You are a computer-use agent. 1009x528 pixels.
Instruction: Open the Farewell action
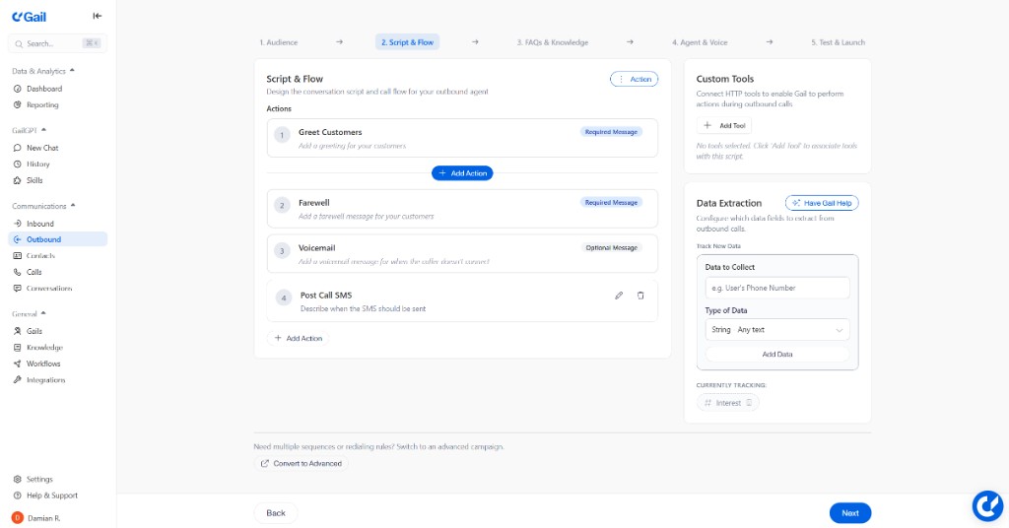point(462,209)
